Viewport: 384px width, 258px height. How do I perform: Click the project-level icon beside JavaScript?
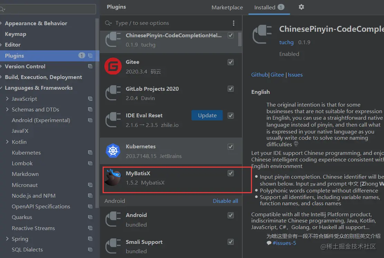coord(90,99)
